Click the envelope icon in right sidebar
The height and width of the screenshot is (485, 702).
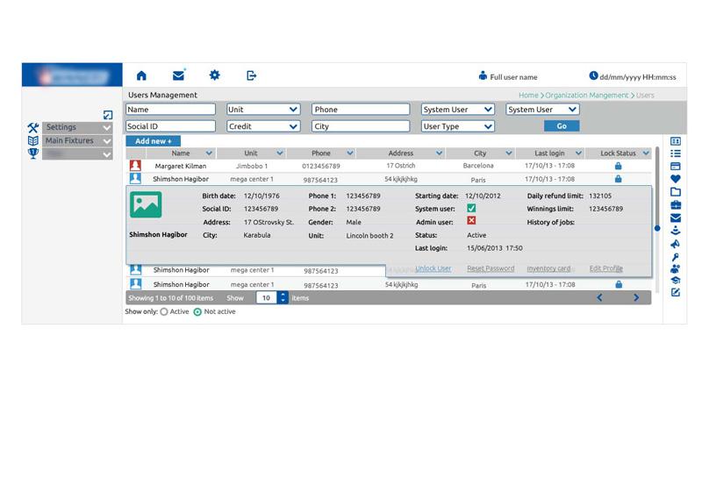[x=676, y=218]
